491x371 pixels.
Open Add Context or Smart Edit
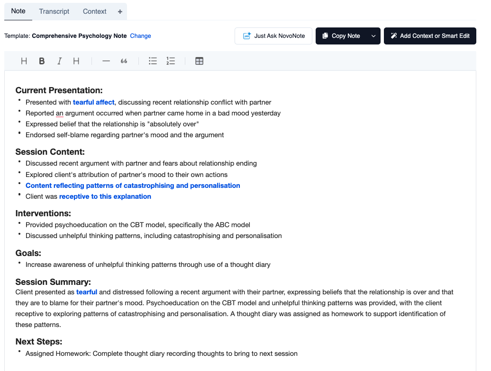point(430,36)
